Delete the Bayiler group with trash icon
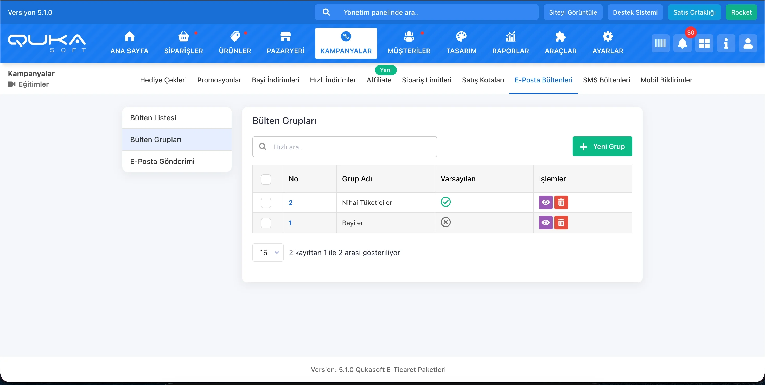The width and height of the screenshot is (765, 385). pos(561,223)
